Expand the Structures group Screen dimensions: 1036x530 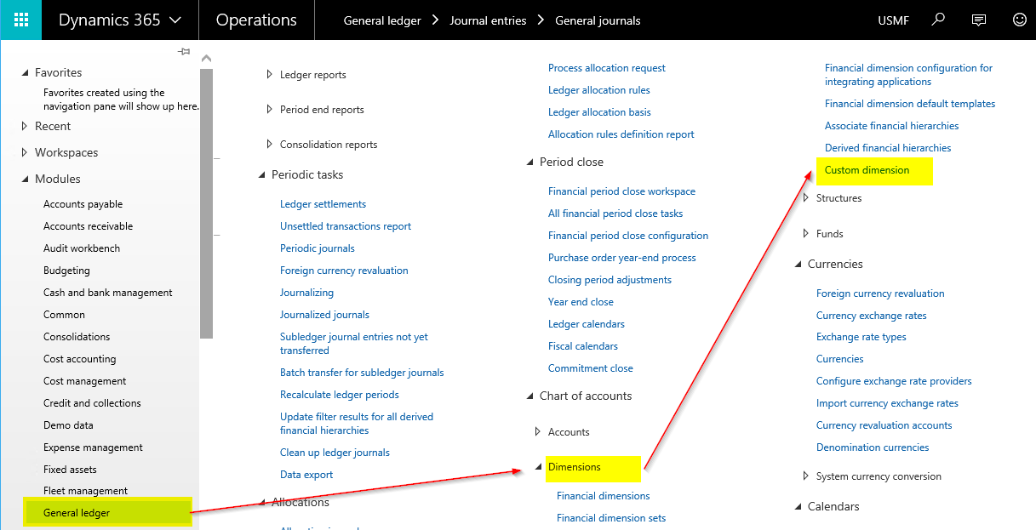806,198
